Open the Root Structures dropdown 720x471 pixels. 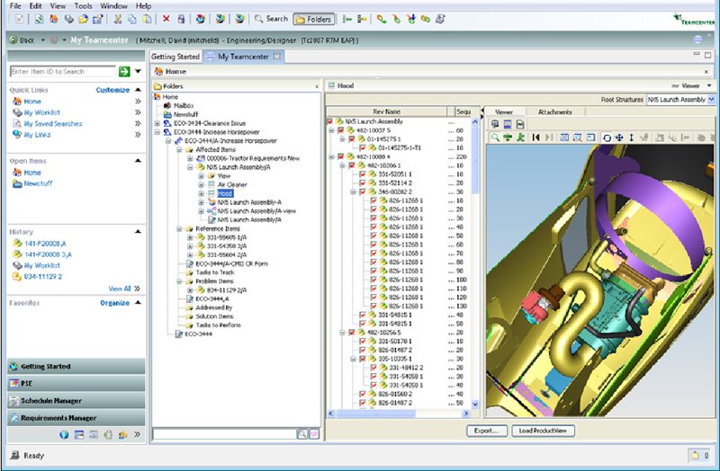710,100
